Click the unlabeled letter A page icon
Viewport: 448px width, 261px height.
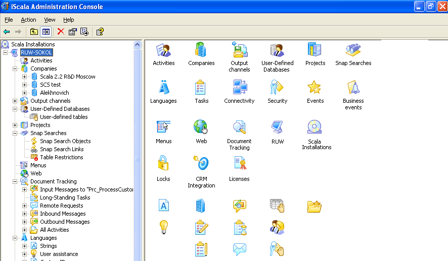click(164, 206)
